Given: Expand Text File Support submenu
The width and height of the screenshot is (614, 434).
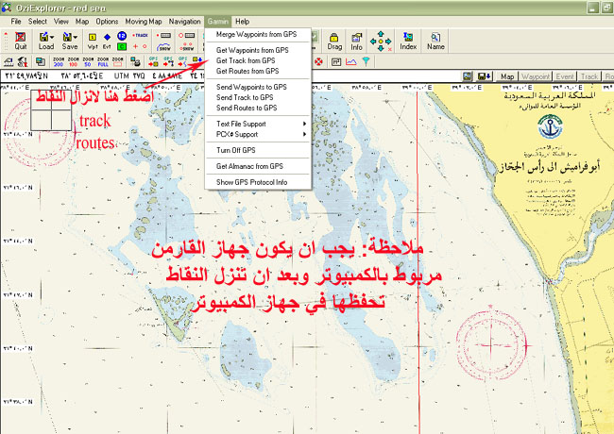Looking at the screenshot, I should click(258, 124).
